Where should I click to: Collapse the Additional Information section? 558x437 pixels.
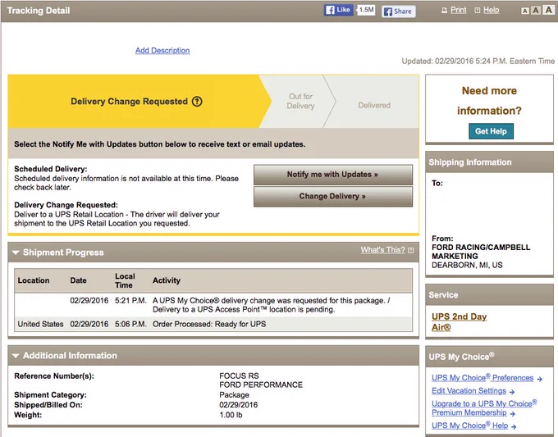(16, 356)
